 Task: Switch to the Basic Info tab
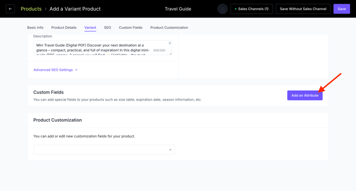pos(35,28)
